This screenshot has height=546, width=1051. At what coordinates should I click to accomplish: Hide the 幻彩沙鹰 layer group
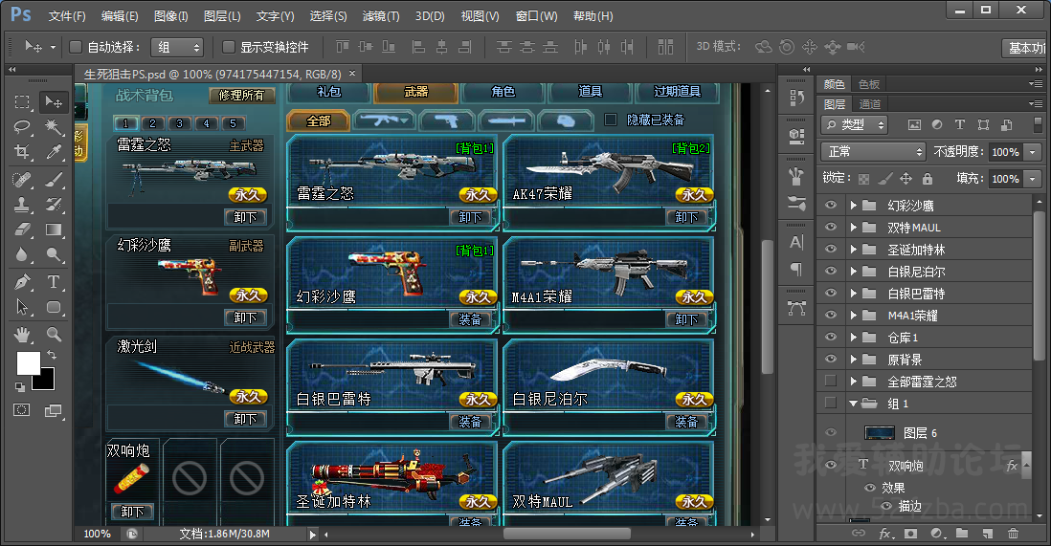831,205
